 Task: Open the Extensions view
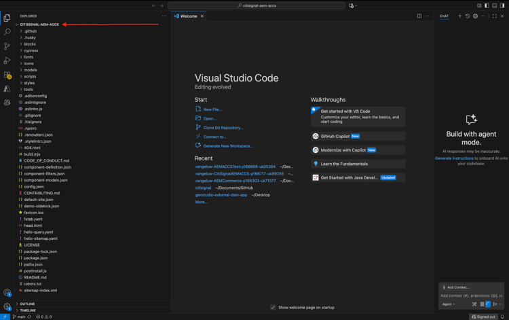point(7,75)
